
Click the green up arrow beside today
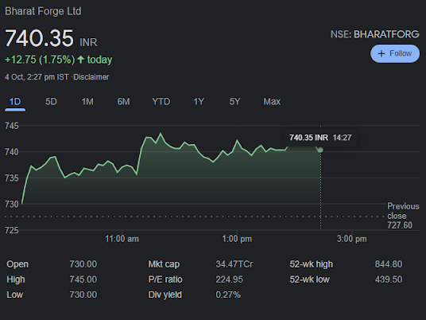click(x=80, y=60)
